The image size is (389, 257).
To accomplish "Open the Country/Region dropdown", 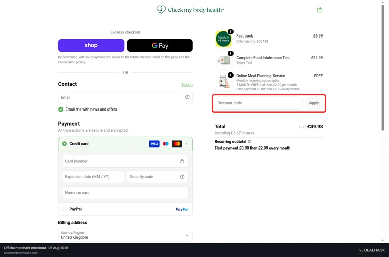I will click(125, 235).
